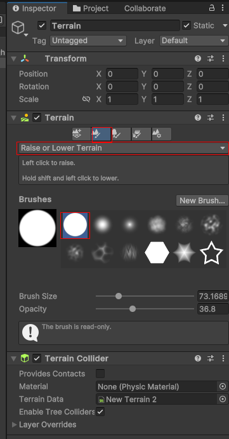Click the None (Physic Material) field
Screen dimensions: 229x439
[157, 386]
